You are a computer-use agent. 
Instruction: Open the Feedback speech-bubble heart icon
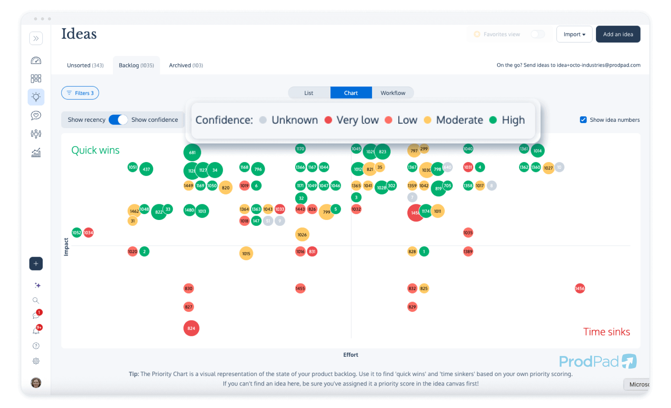tap(36, 115)
